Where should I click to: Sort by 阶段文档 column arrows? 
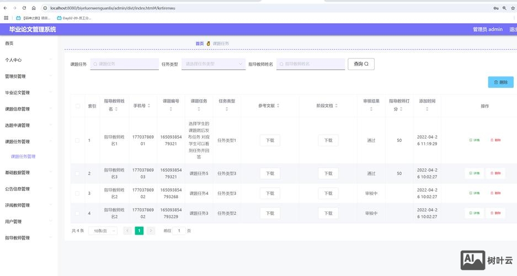click(x=337, y=106)
